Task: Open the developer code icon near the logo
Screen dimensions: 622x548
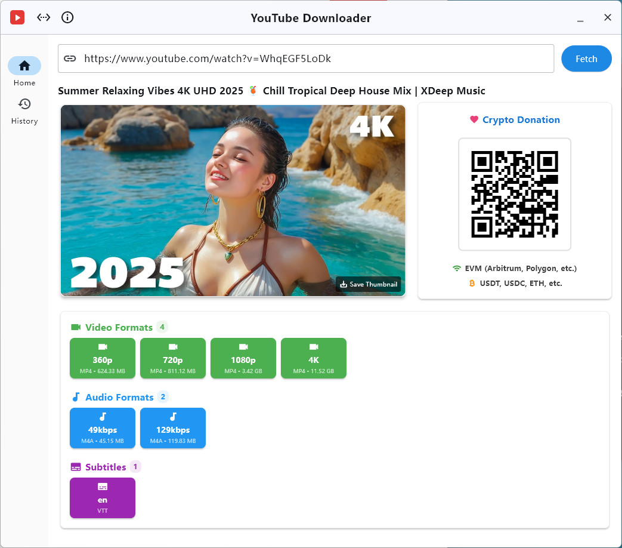Action: (44, 17)
